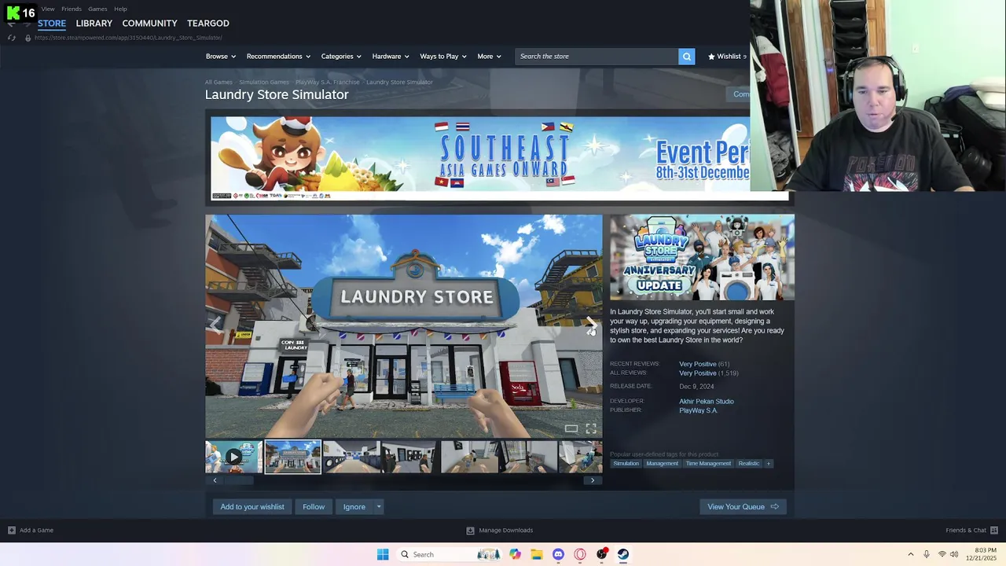Open publisher PlayWay S.A. link
This screenshot has height=566, width=1006.
(699, 410)
